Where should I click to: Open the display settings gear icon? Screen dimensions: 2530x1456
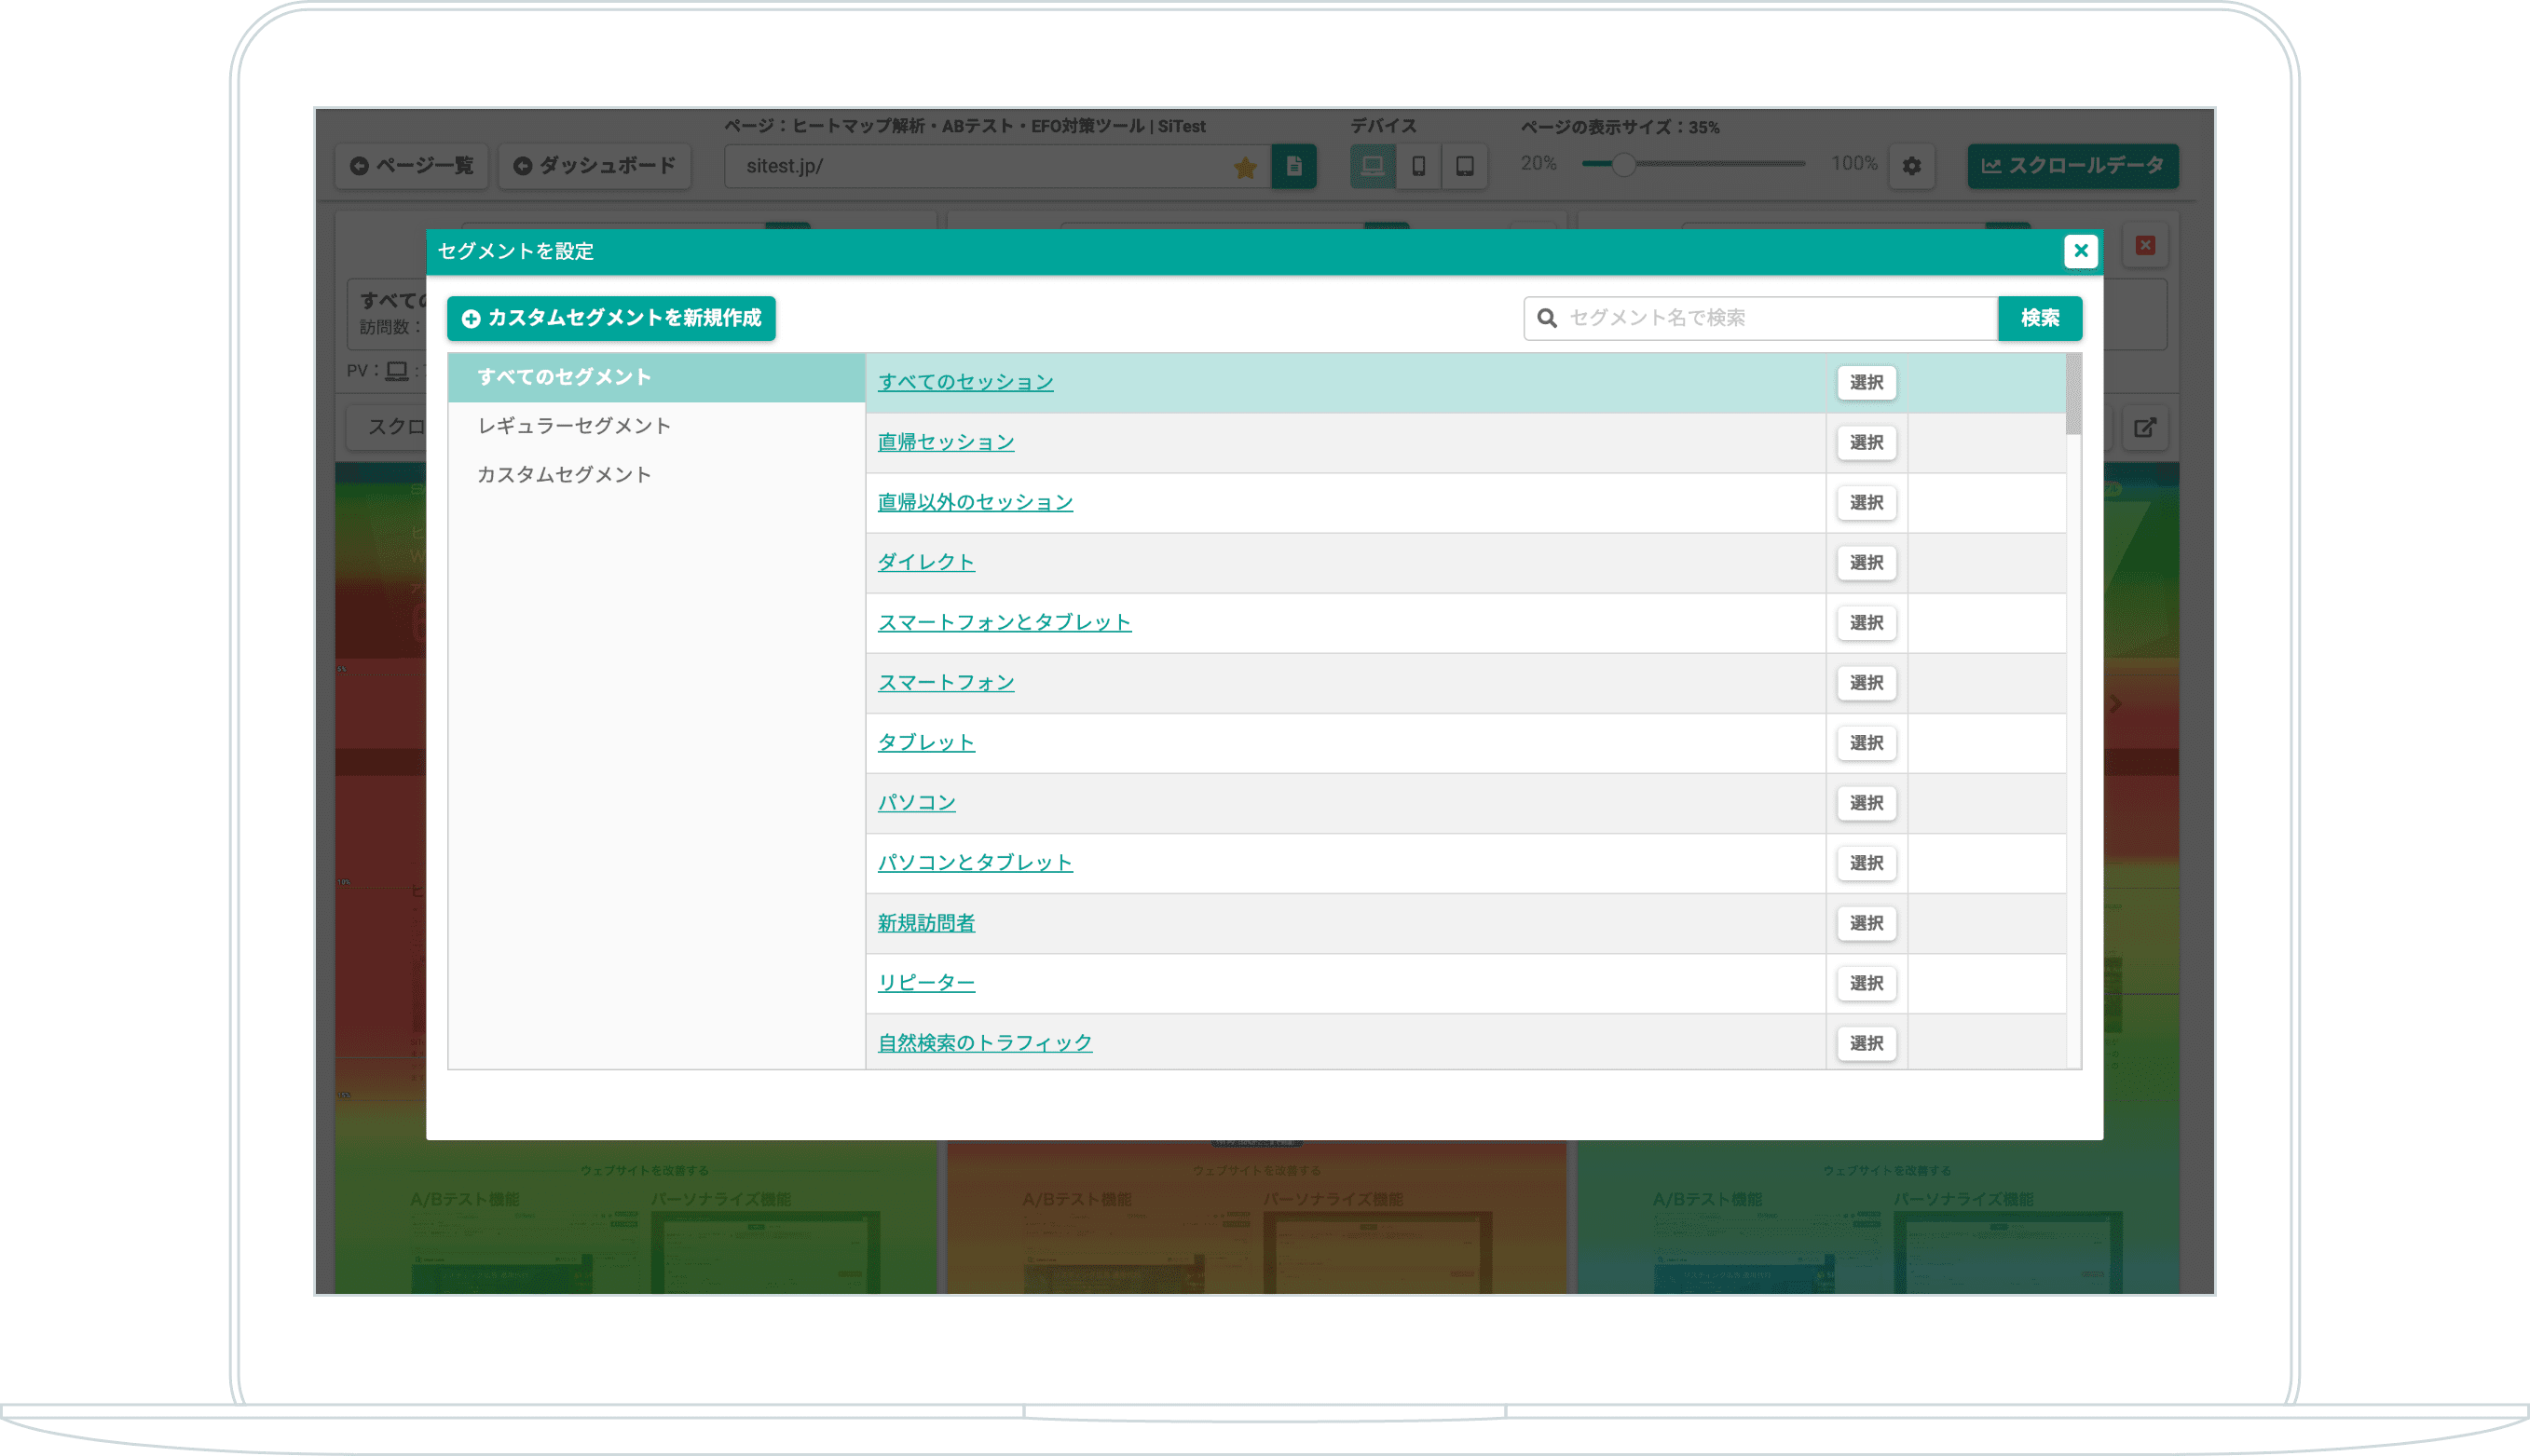(x=1911, y=166)
